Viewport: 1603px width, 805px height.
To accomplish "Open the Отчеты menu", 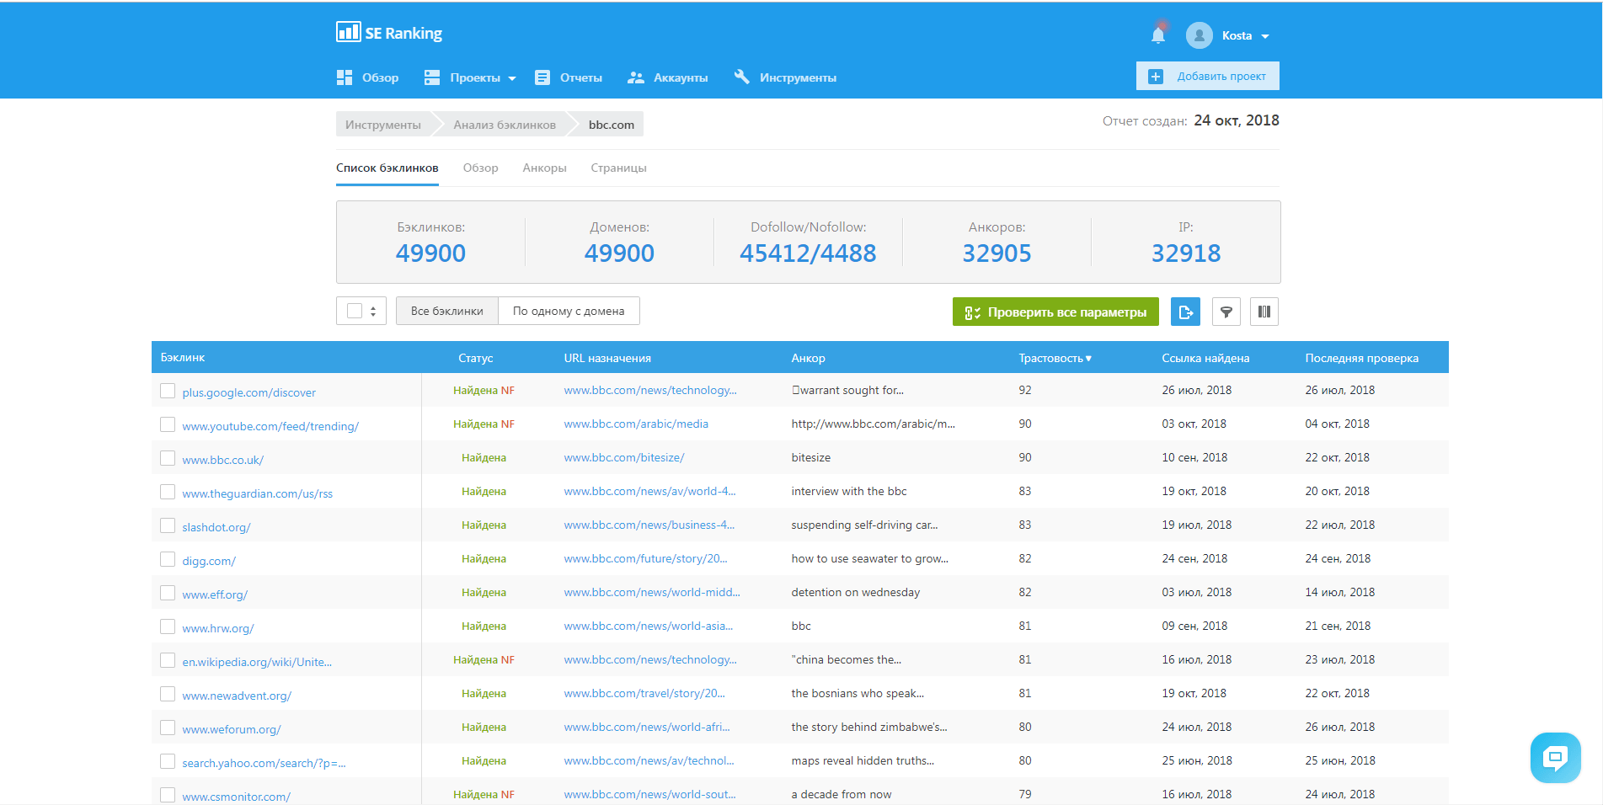I will coord(569,77).
